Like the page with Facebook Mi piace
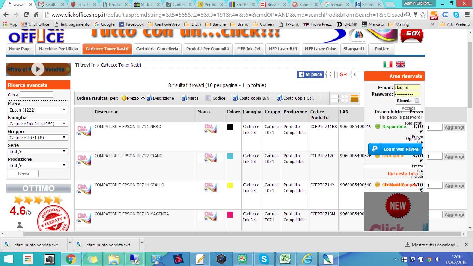Image resolution: width=473 pixels, height=266 pixels. pyautogui.click(x=310, y=74)
